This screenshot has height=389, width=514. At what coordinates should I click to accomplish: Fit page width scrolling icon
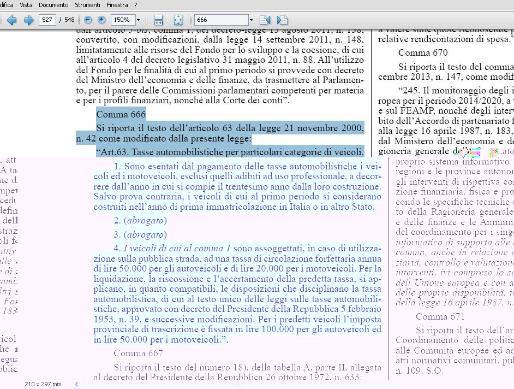pyautogui.click(x=158, y=20)
